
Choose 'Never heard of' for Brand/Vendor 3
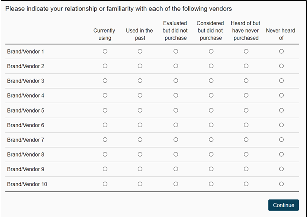pyautogui.click(x=281, y=81)
